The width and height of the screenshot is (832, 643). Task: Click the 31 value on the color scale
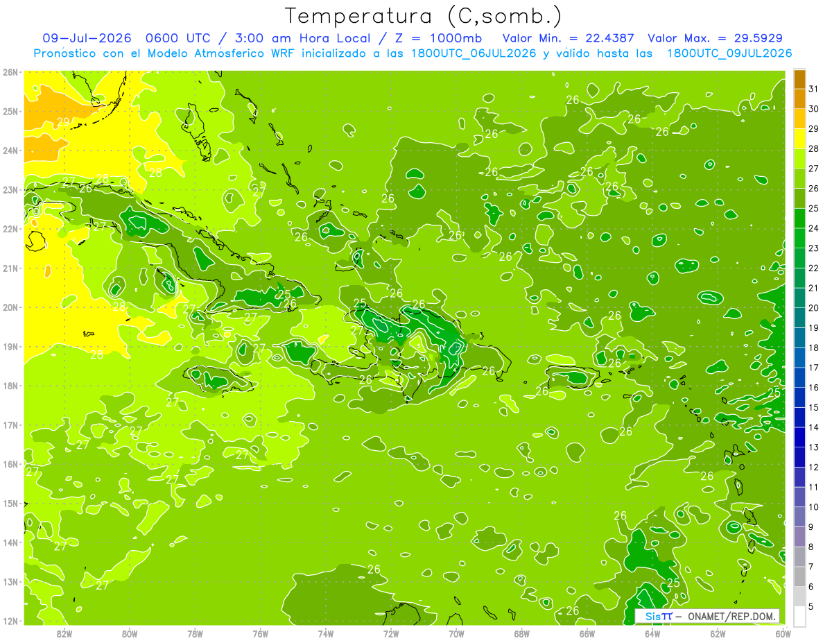point(814,89)
